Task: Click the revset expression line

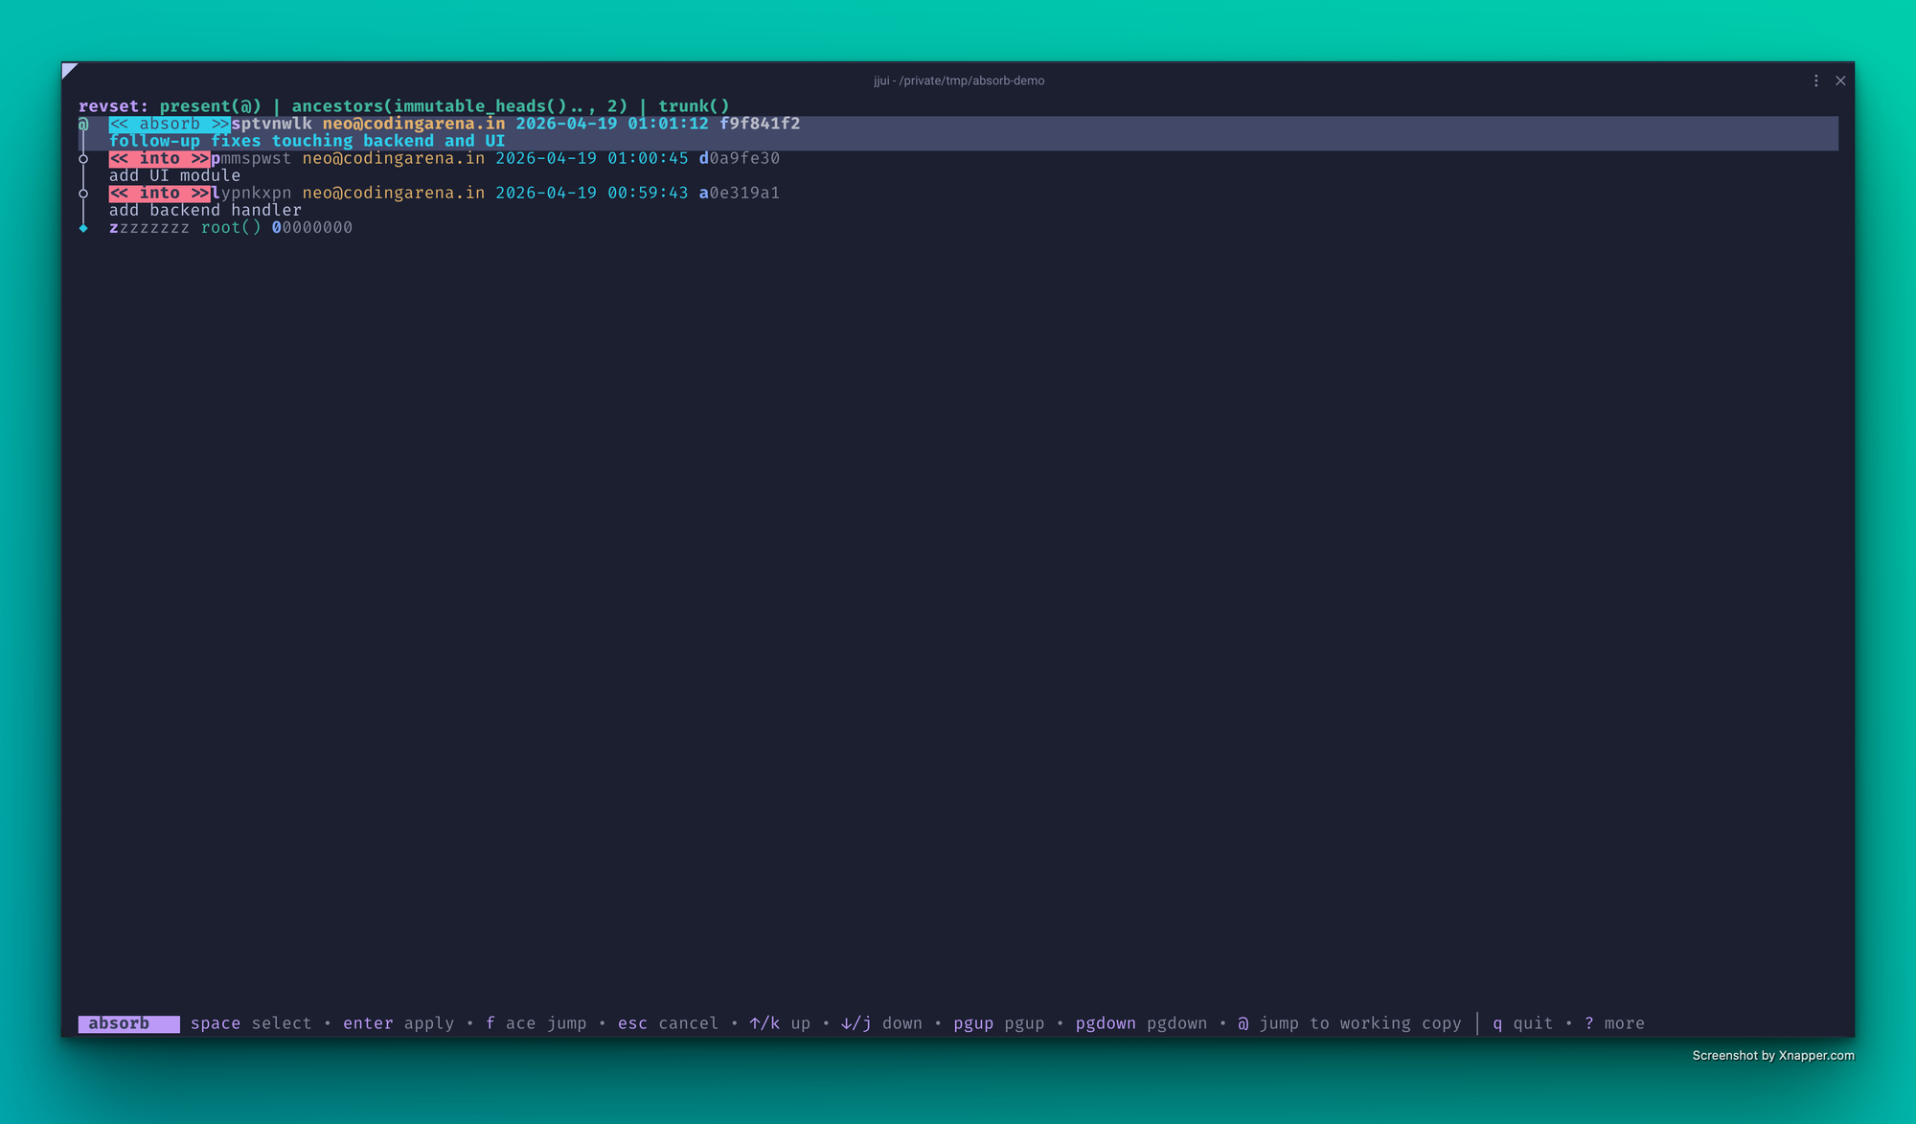Action: click(x=403, y=106)
